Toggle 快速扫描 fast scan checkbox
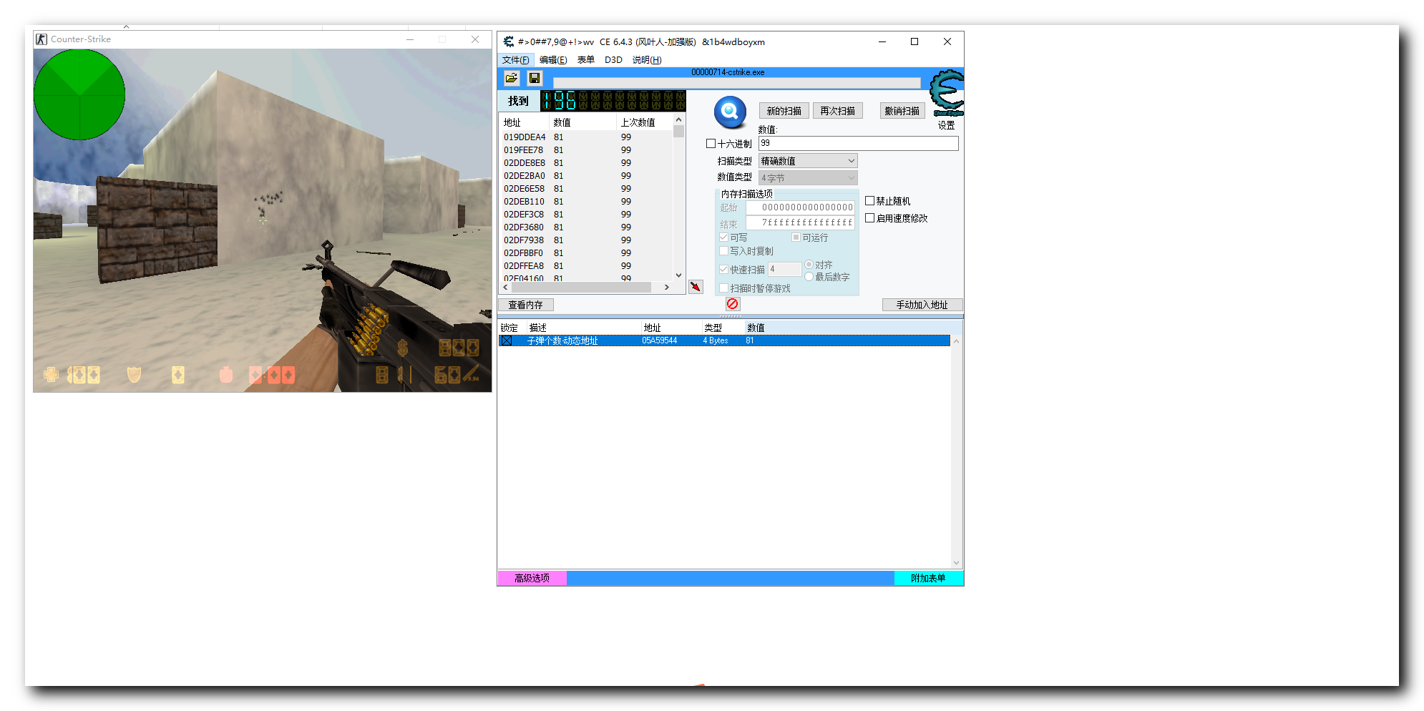 click(x=723, y=270)
